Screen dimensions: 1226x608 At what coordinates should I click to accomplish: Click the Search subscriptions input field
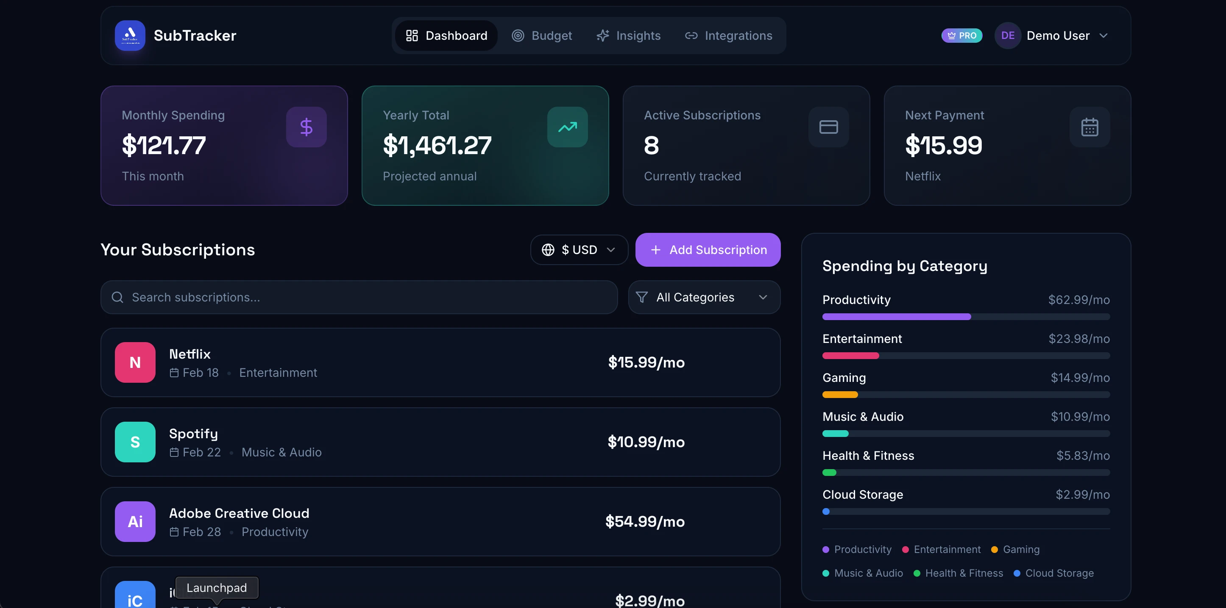pyautogui.click(x=359, y=297)
